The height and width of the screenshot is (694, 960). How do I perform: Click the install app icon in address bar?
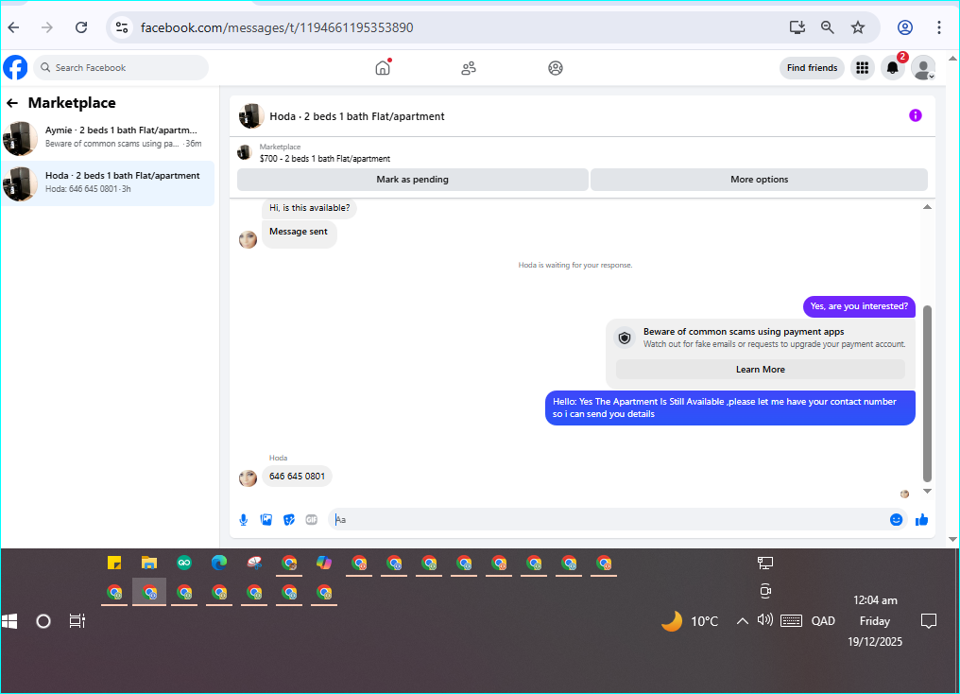pyautogui.click(x=797, y=27)
